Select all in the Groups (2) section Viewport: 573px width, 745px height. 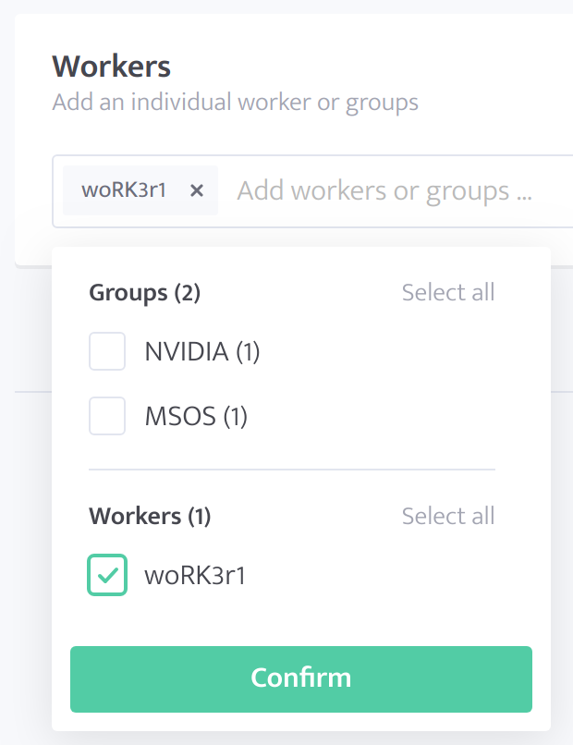(x=448, y=292)
